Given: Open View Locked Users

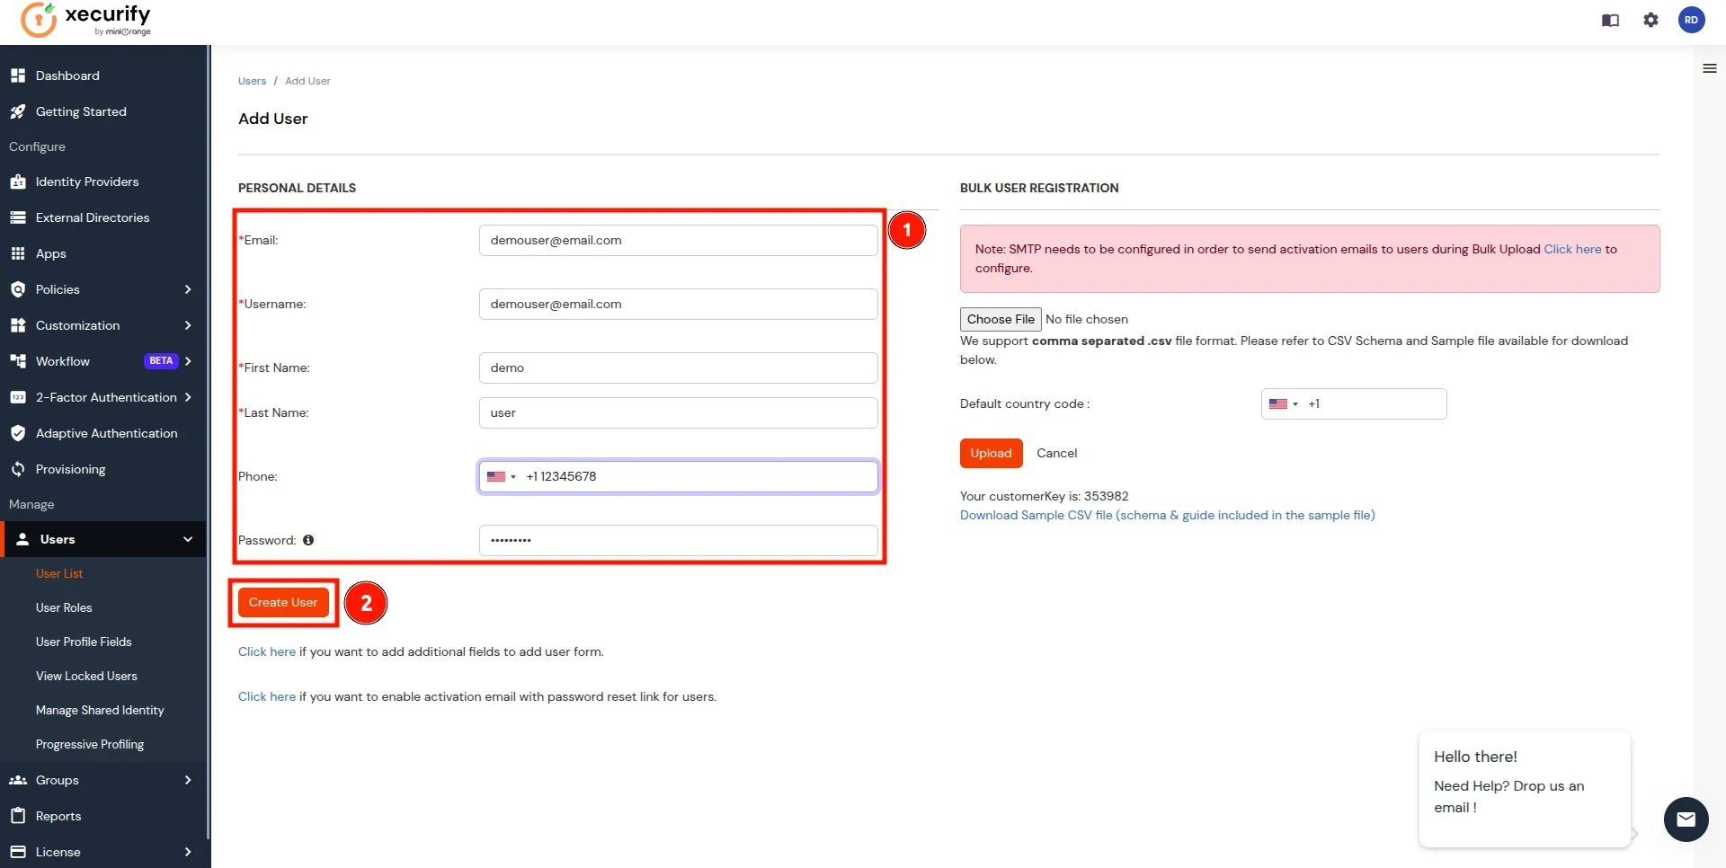Looking at the screenshot, I should point(86,676).
